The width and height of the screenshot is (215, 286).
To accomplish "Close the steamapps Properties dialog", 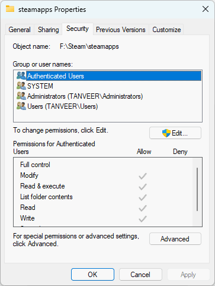I will tap(206, 9).
